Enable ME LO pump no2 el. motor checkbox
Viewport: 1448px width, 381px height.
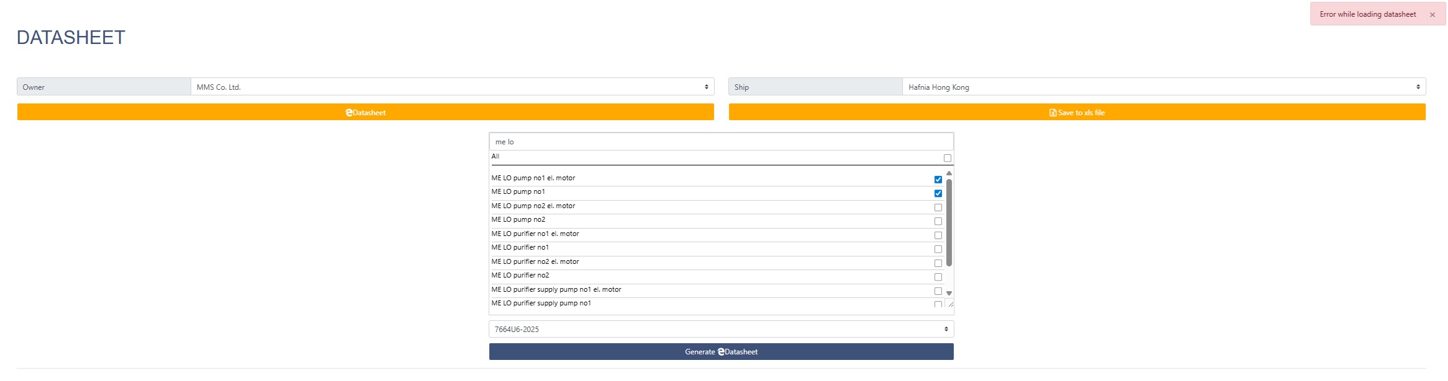click(x=938, y=208)
